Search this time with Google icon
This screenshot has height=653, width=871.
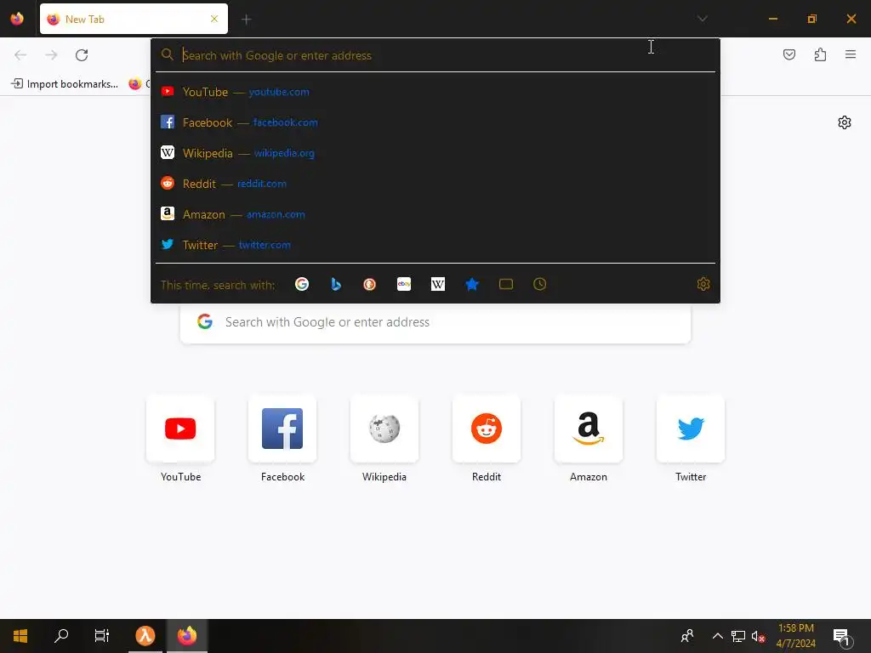pyautogui.click(x=302, y=284)
